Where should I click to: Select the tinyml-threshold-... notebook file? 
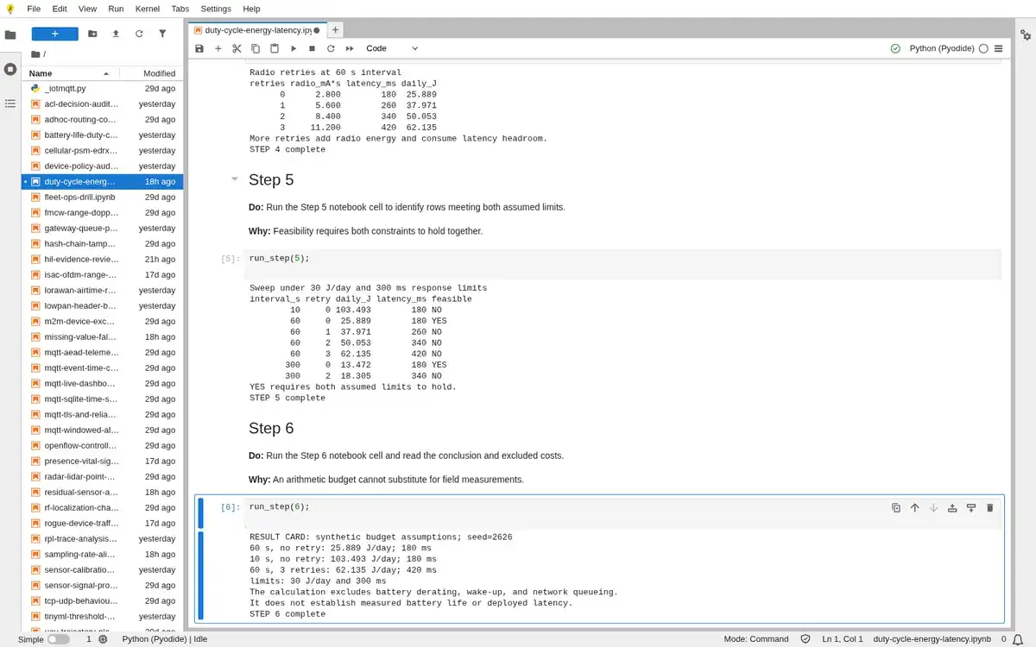(x=101, y=616)
